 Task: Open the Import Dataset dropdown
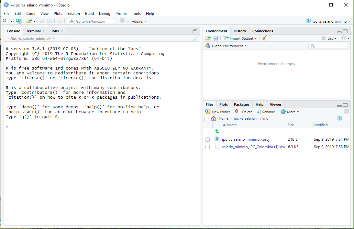[x=240, y=38]
